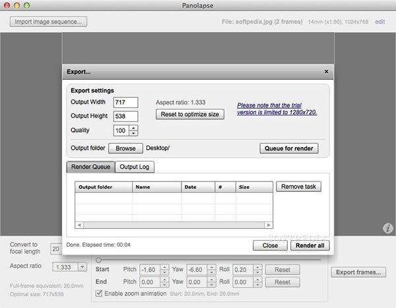
Task: Click Queue for render button
Action: pyautogui.click(x=289, y=148)
